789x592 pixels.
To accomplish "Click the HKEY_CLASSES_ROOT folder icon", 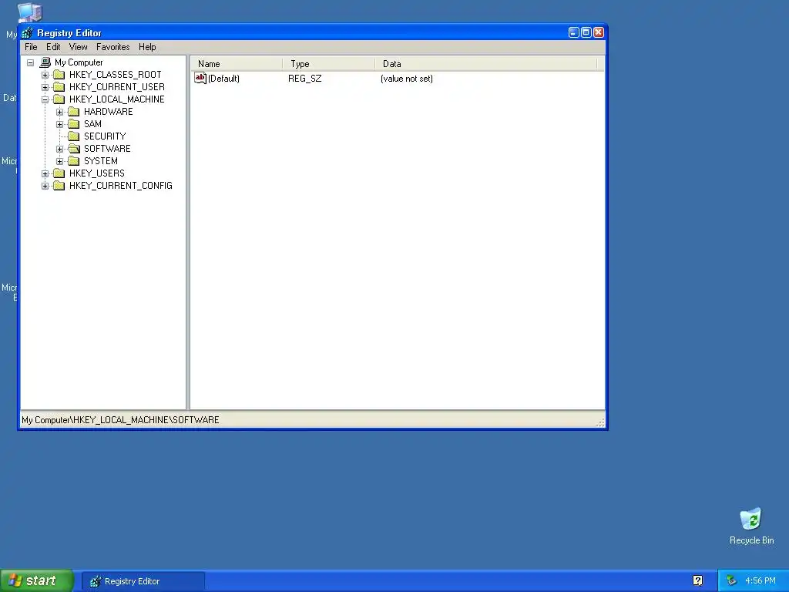I will coord(59,75).
